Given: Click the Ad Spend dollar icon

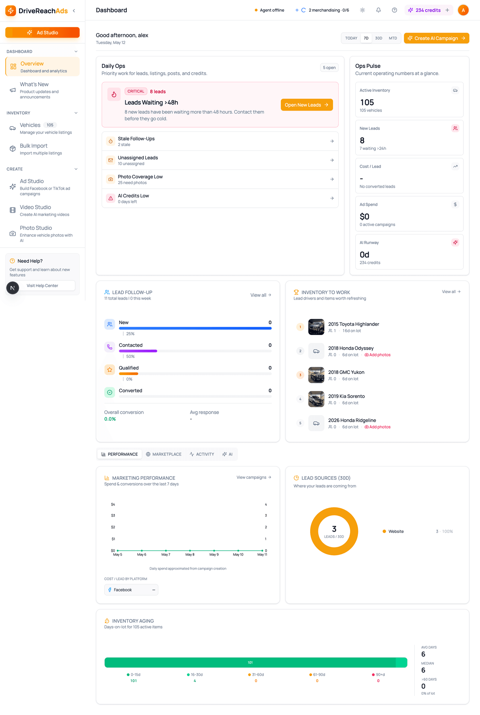Looking at the screenshot, I should click(455, 204).
